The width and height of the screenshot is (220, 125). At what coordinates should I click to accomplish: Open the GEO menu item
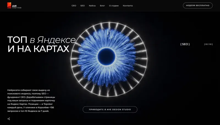click(x=74, y=5)
